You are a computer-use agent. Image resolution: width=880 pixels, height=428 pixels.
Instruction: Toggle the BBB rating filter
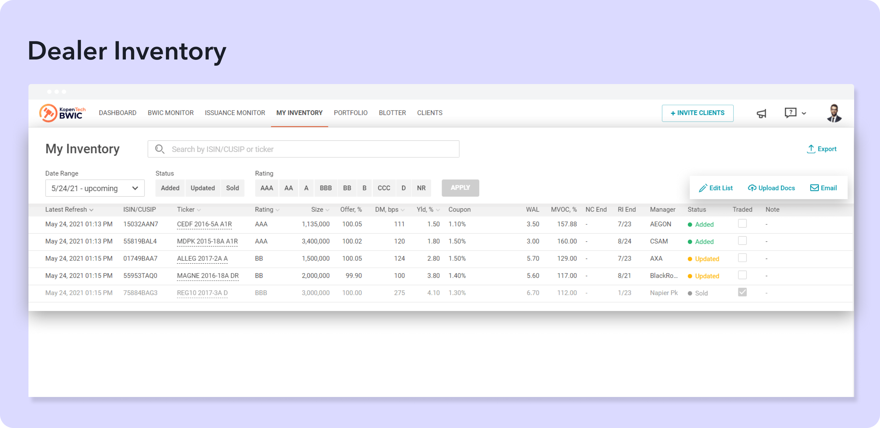pos(325,188)
